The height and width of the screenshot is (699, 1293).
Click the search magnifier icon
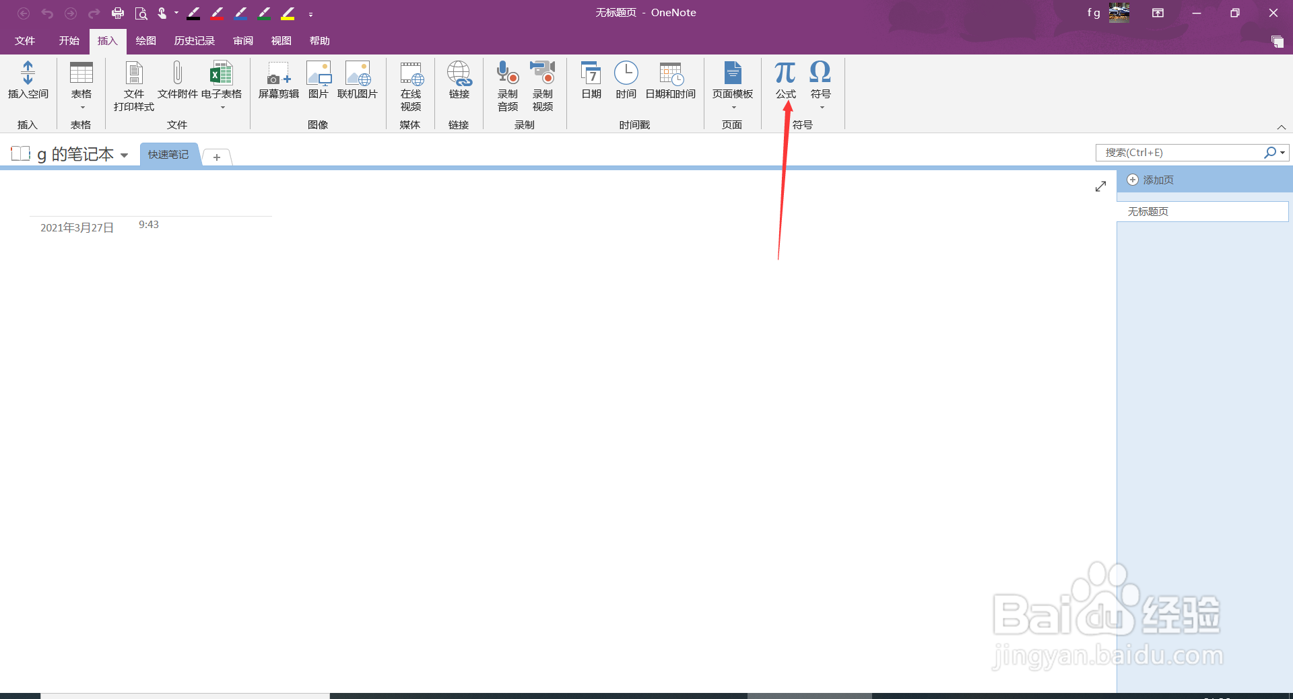click(x=1270, y=153)
